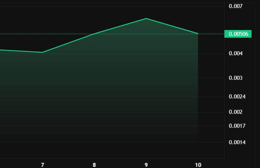This screenshot has height=168, width=260.
Task: Click the line's peak above date 9
Action: pyautogui.click(x=146, y=18)
